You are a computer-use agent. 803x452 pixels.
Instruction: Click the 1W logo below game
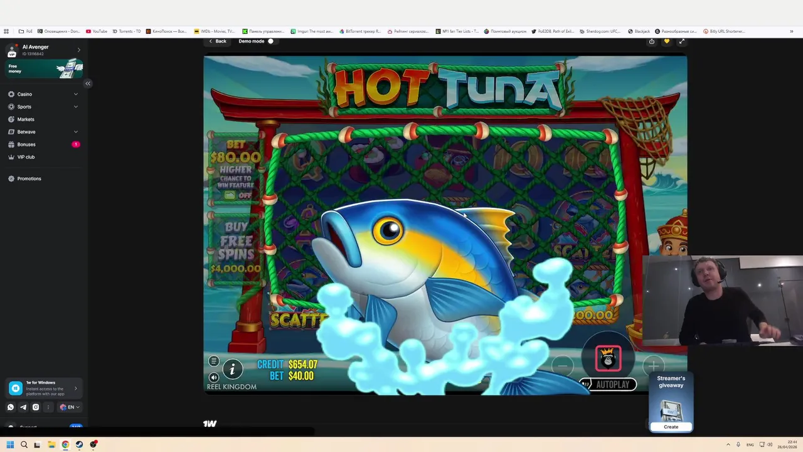click(210, 424)
